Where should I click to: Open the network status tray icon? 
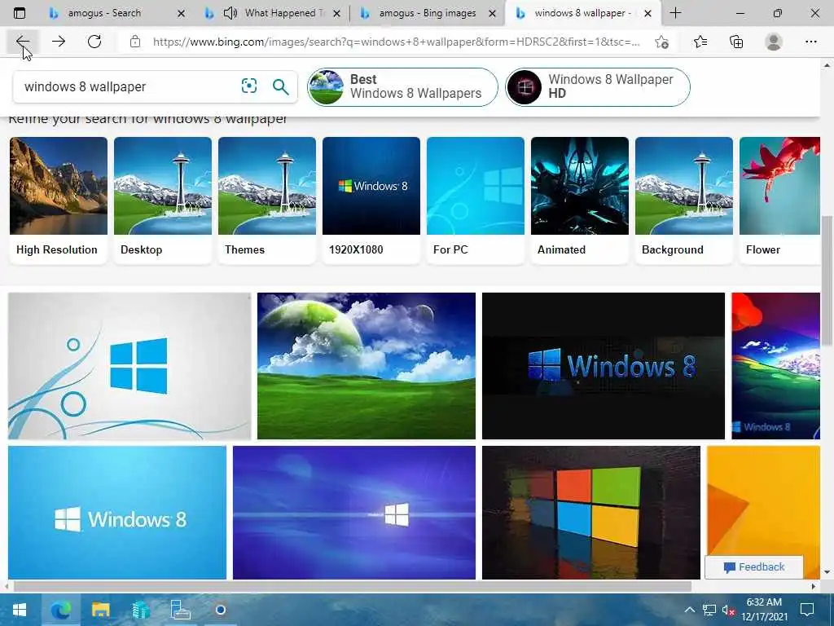[x=709, y=610]
